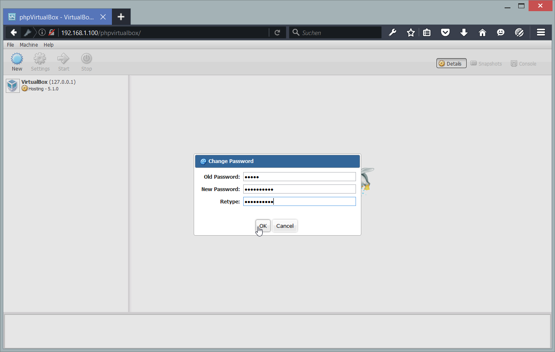555x352 pixels.
Task: Open developer tools wrench icon
Action: [x=392, y=33]
